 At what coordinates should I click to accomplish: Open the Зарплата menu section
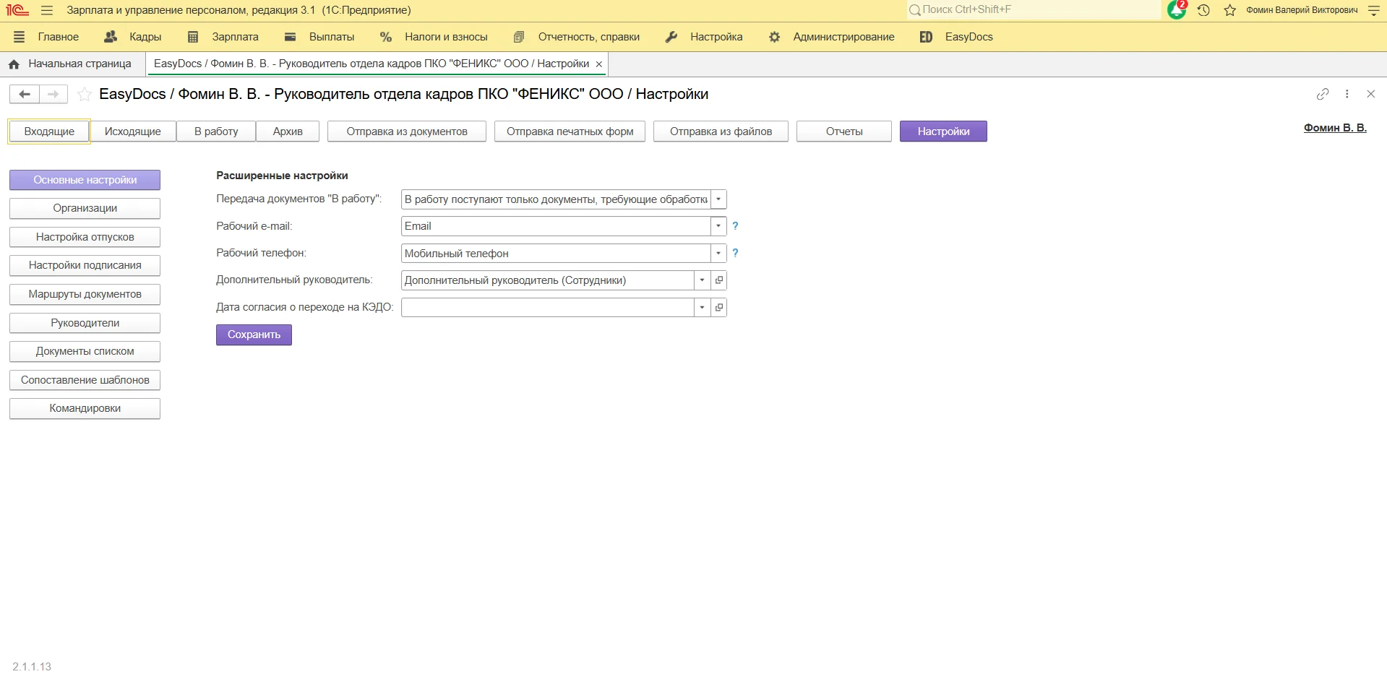click(x=234, y=37)
